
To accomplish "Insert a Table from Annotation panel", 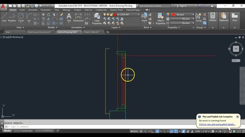I will coord(87,23).
